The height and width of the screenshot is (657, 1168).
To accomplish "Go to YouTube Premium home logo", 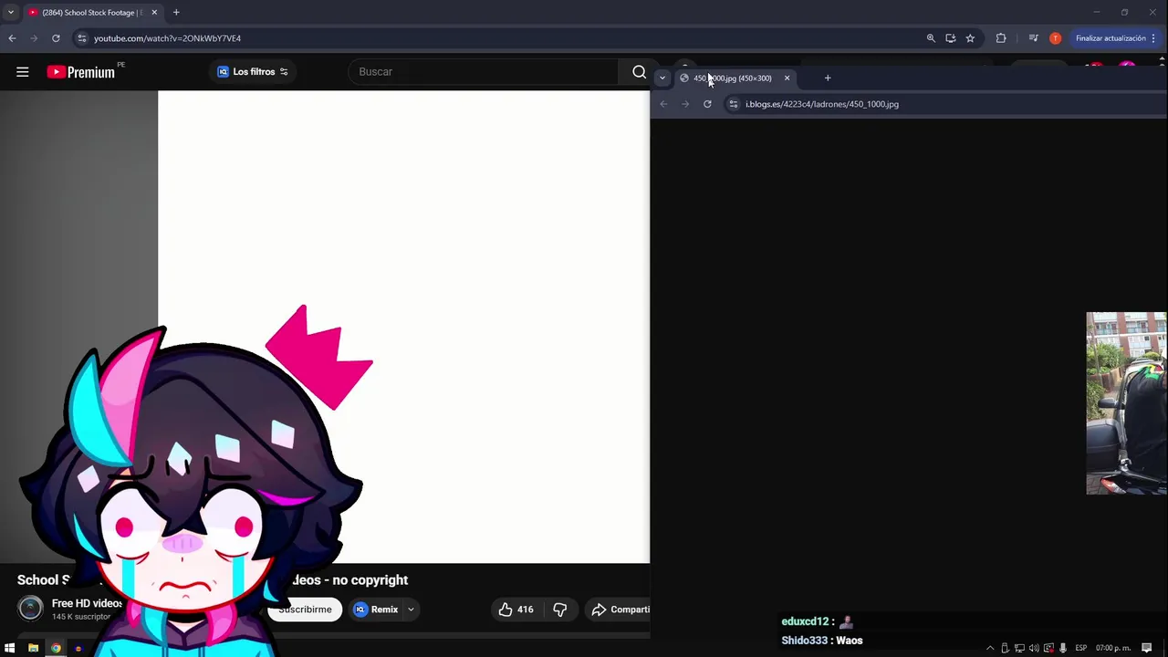I will click(x=81, y=72).
